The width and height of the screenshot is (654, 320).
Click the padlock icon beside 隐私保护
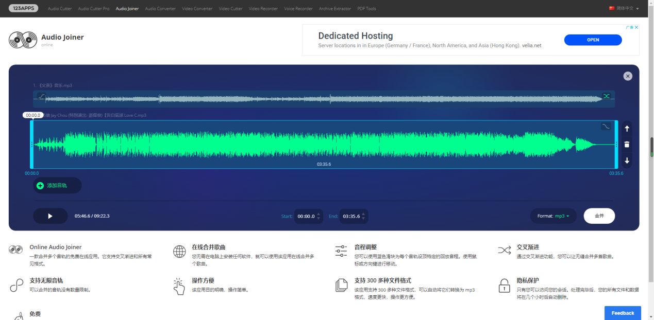(x=504, y=286)
